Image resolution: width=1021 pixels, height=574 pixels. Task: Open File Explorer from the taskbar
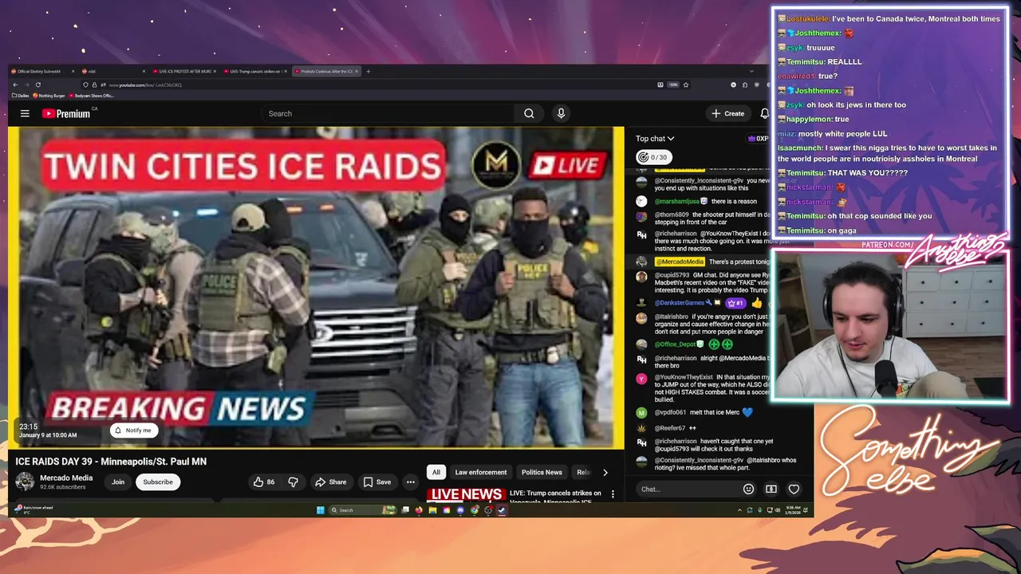click(433, 510)
